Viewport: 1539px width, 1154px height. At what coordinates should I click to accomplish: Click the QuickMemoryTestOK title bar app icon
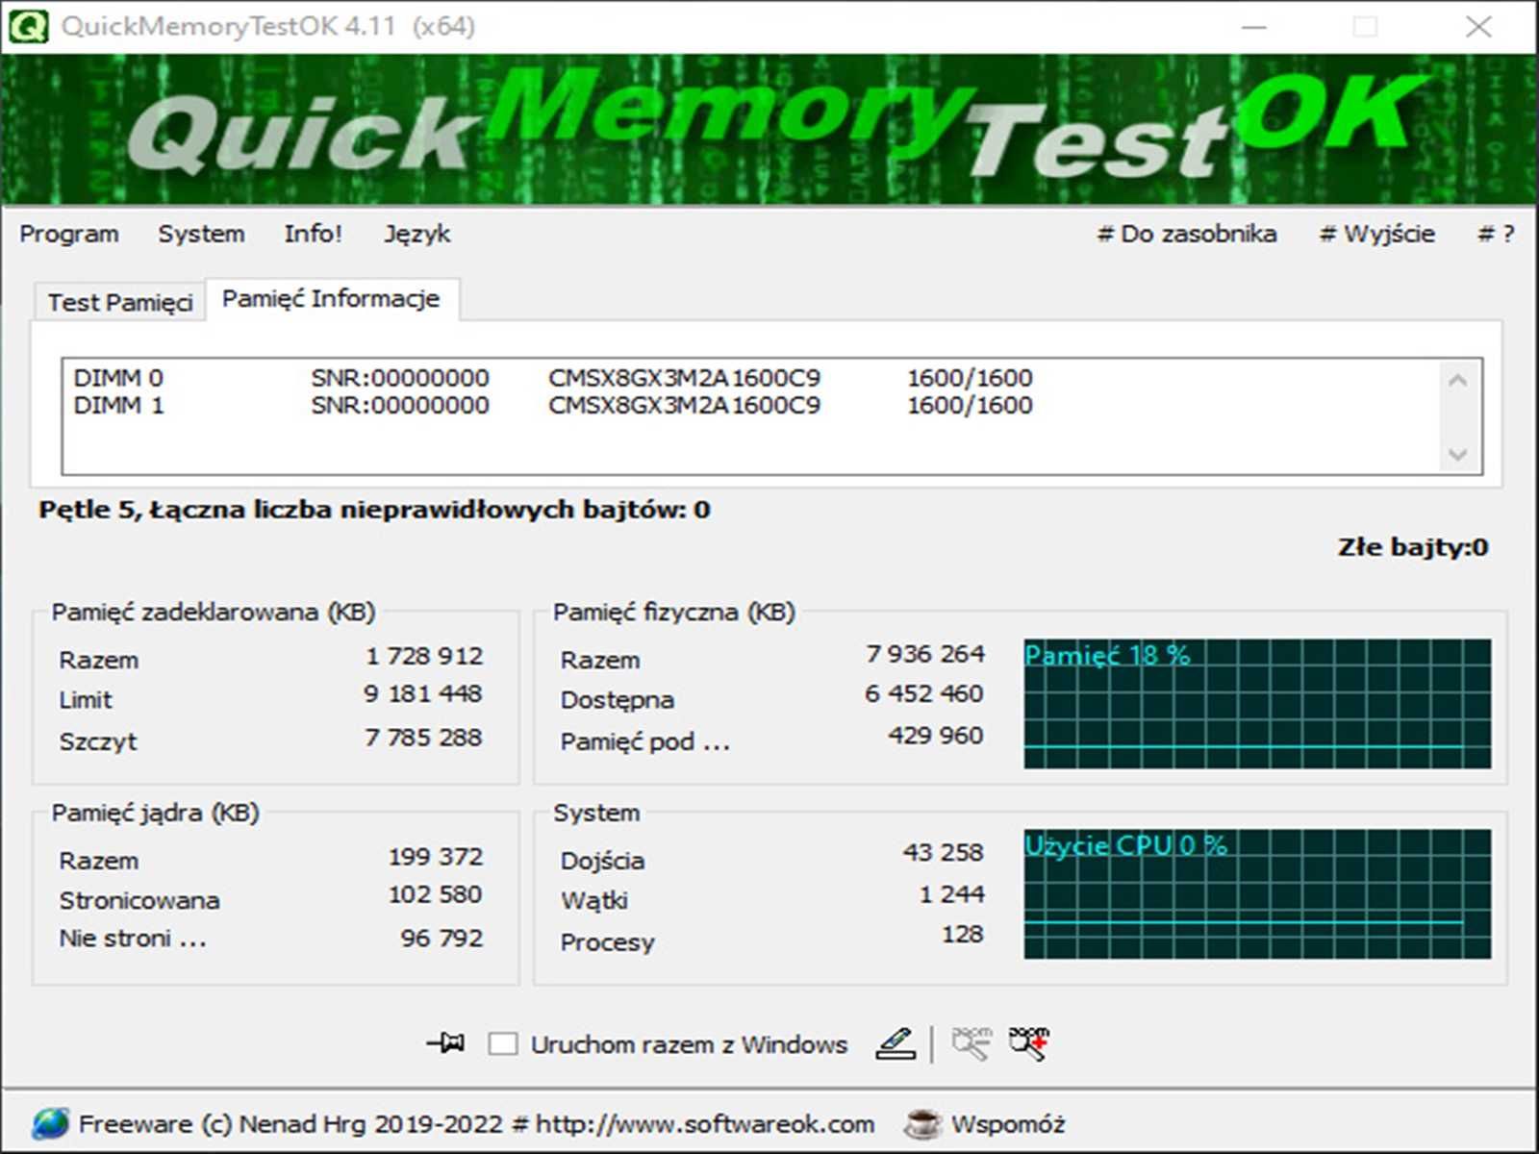pyautogui.click(x=29, y=26)
